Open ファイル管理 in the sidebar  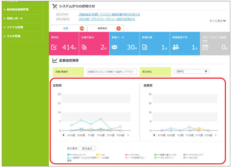[15, 27]
